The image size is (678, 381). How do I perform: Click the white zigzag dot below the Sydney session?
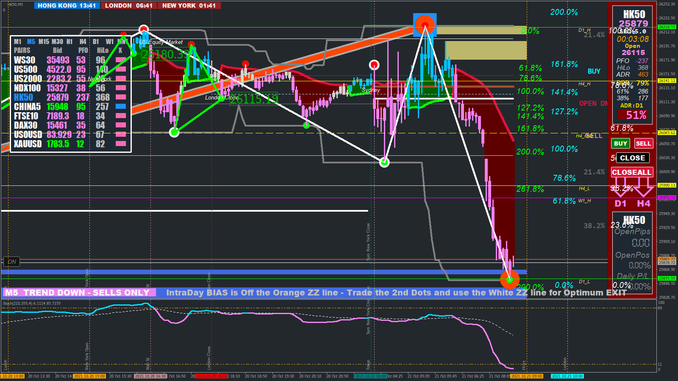click(384, 162)
